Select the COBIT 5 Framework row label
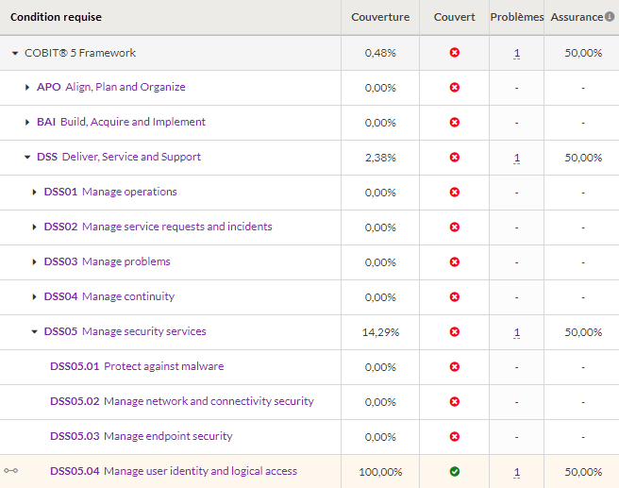This screenshot has height=488, width=619. coord(80,53)
